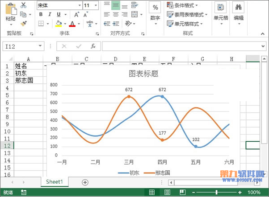The image size is (269, 197).
Task: Add a new sheet with plus icon
Action: 85,182
